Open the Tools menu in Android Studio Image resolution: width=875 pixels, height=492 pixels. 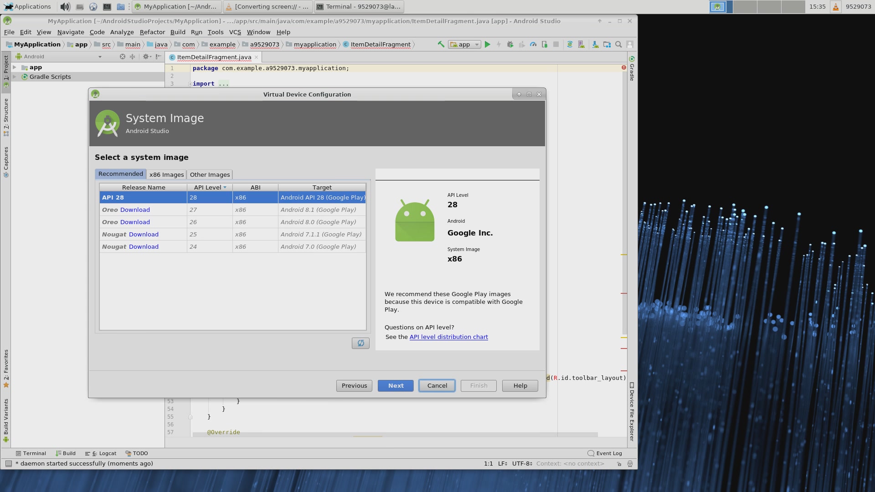point(215,32)
